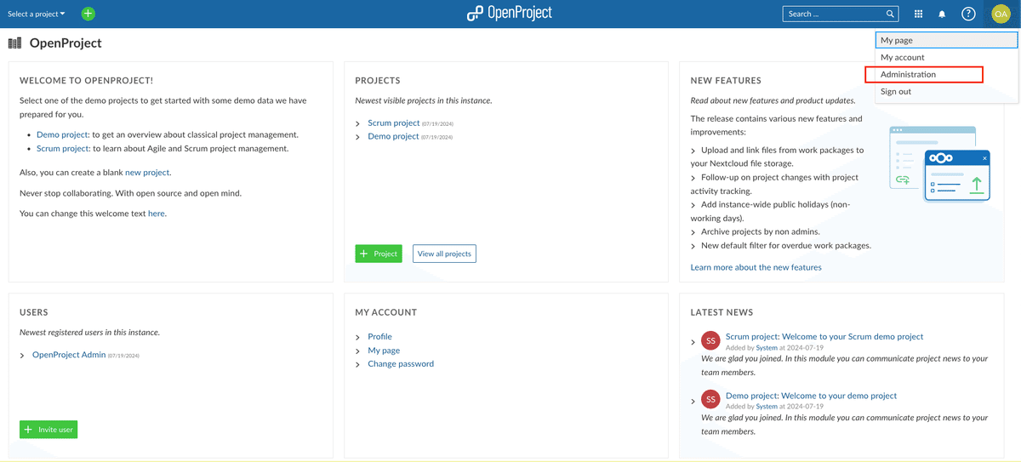The image size is (1021, 462).
Task: Click Learn more about the new features
Action: (756, 267)
